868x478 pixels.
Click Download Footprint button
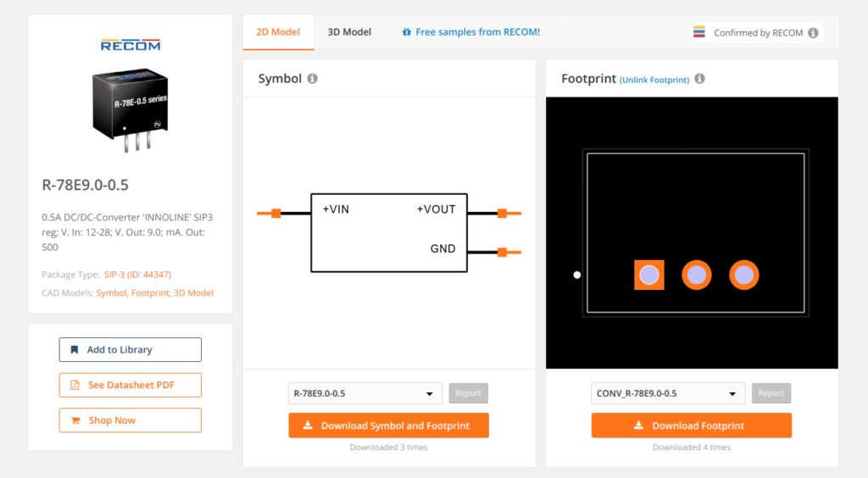[692, 425]
